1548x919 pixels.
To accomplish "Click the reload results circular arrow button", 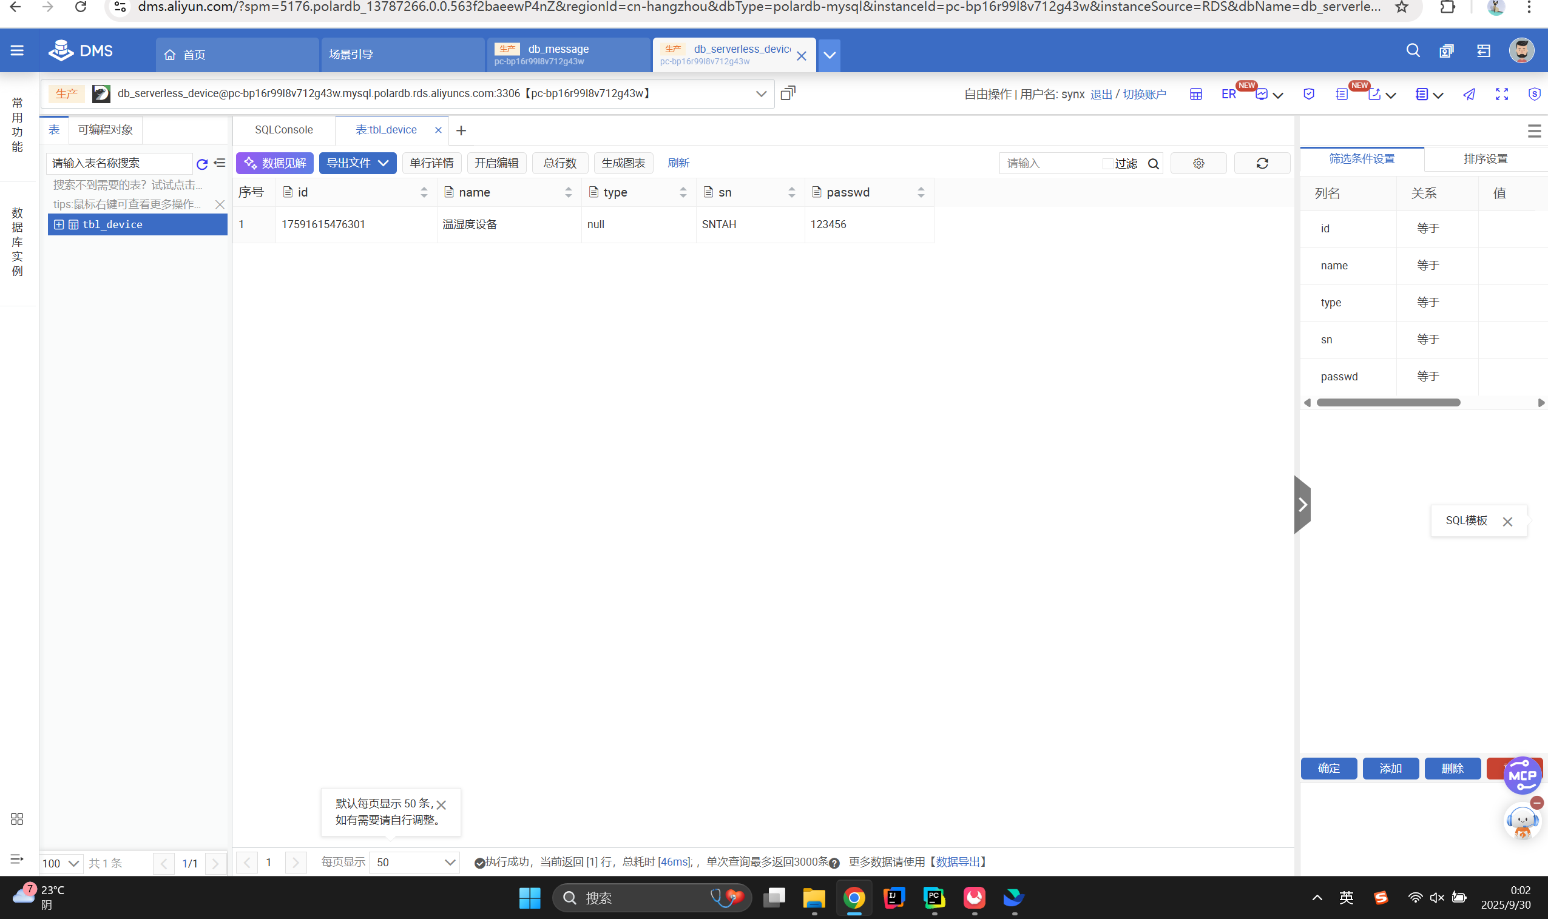I will click(x=1262, y=164).
